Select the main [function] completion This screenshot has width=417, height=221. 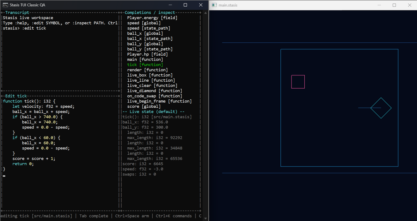145,59
